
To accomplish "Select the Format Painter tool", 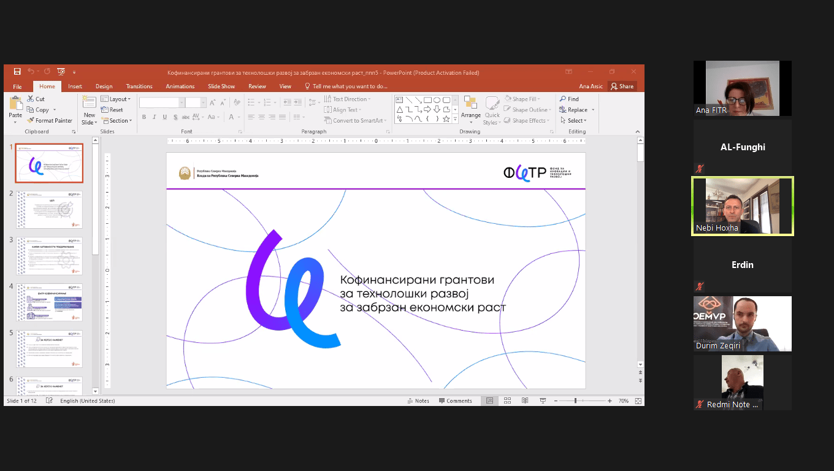I will pyautogui.click(x=50, y=121).
